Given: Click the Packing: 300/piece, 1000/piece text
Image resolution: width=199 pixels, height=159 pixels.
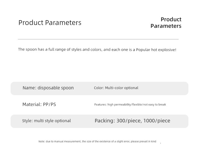Looking at the screenshot, I should tap(132, 121).
